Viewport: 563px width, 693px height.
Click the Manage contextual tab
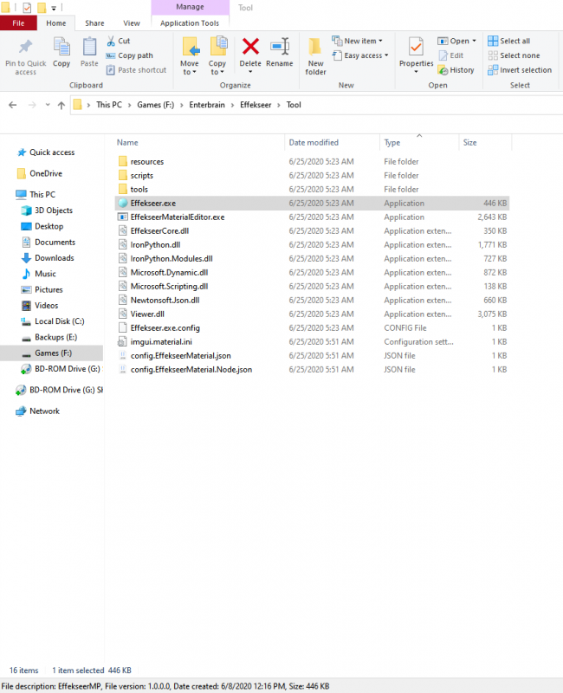pyautogui.click(x=190, y=7)
